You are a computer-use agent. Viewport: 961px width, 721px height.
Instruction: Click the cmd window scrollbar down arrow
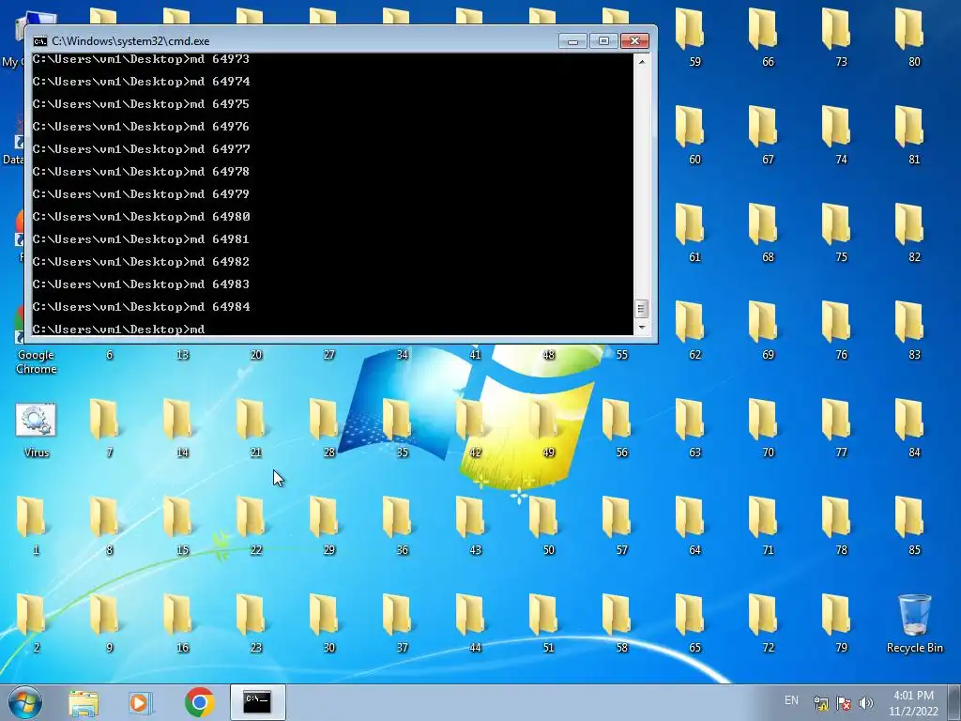tap(641, 328)
